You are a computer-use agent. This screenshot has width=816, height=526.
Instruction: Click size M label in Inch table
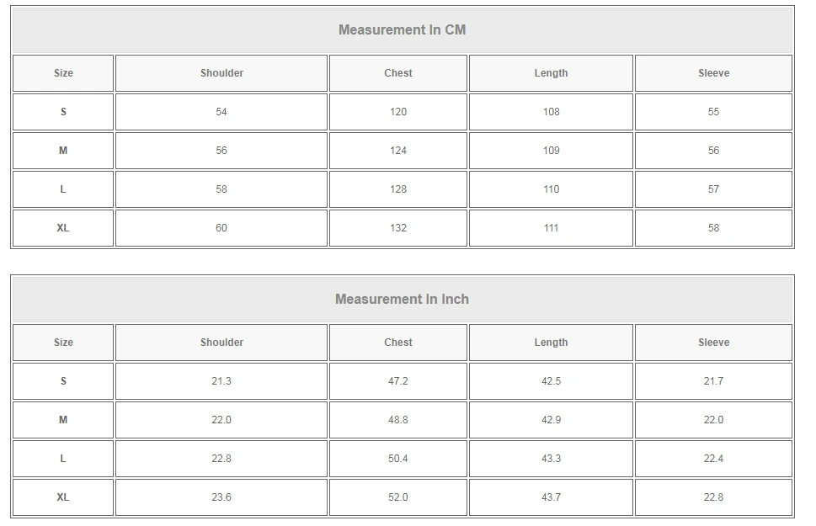coord(63,420)
